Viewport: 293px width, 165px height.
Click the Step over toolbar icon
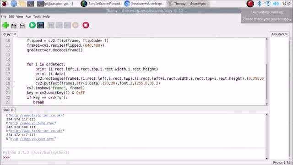click(x=51, y=25)
